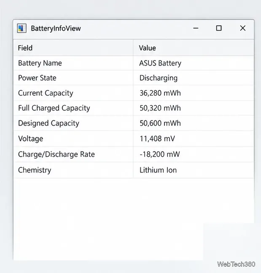Sort by the Value column header
This screenshot has width=261, height=273.
click(x=194, y=48)
